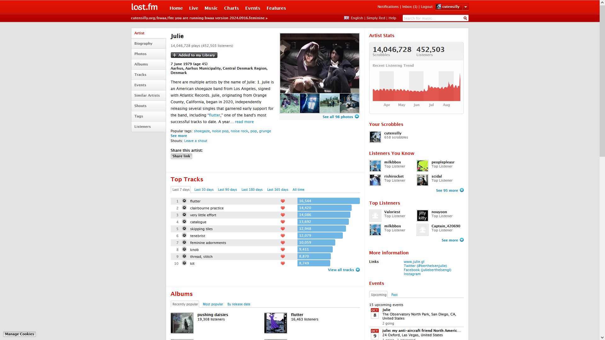Click the UK flag language icon
605x340 pixels.
[346, 18]
